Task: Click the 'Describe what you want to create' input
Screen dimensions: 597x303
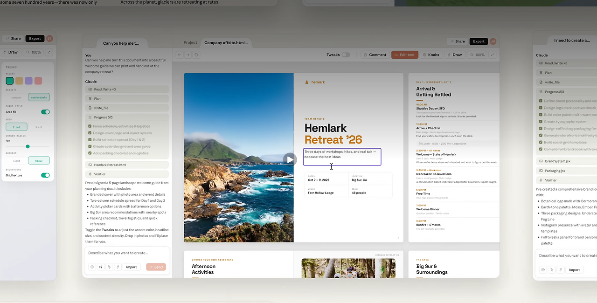Action: coord(127,253)
